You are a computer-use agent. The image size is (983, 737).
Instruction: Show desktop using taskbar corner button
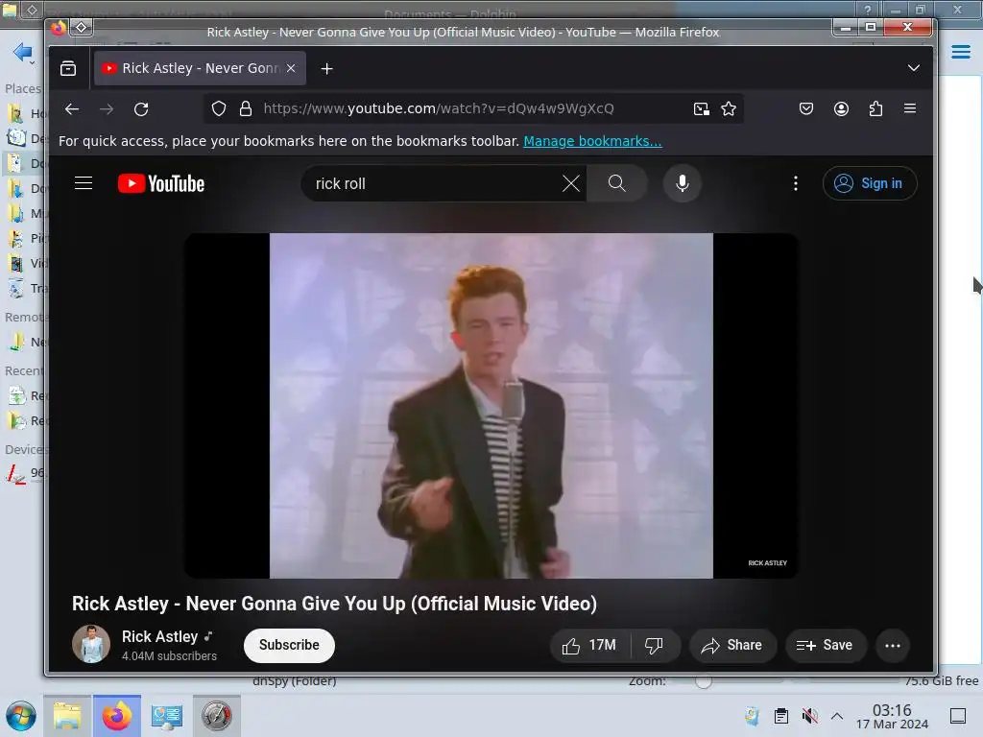click(957, 716)
